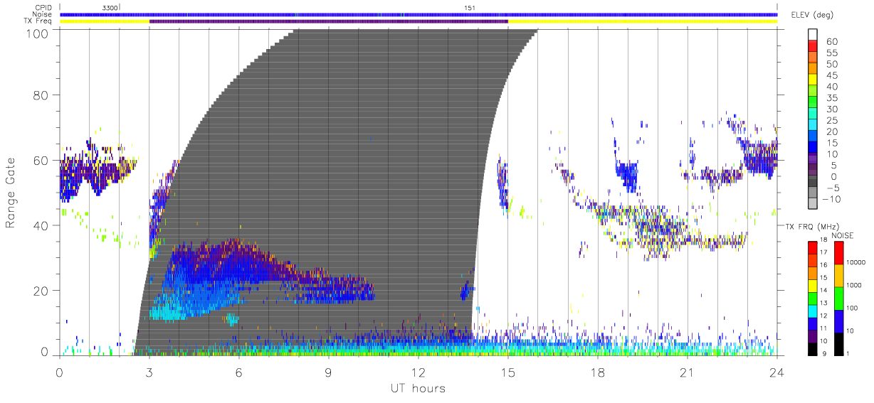Select the yellow swatch in TX FRQ legend
Screen dimensions: 874x403
813,285
